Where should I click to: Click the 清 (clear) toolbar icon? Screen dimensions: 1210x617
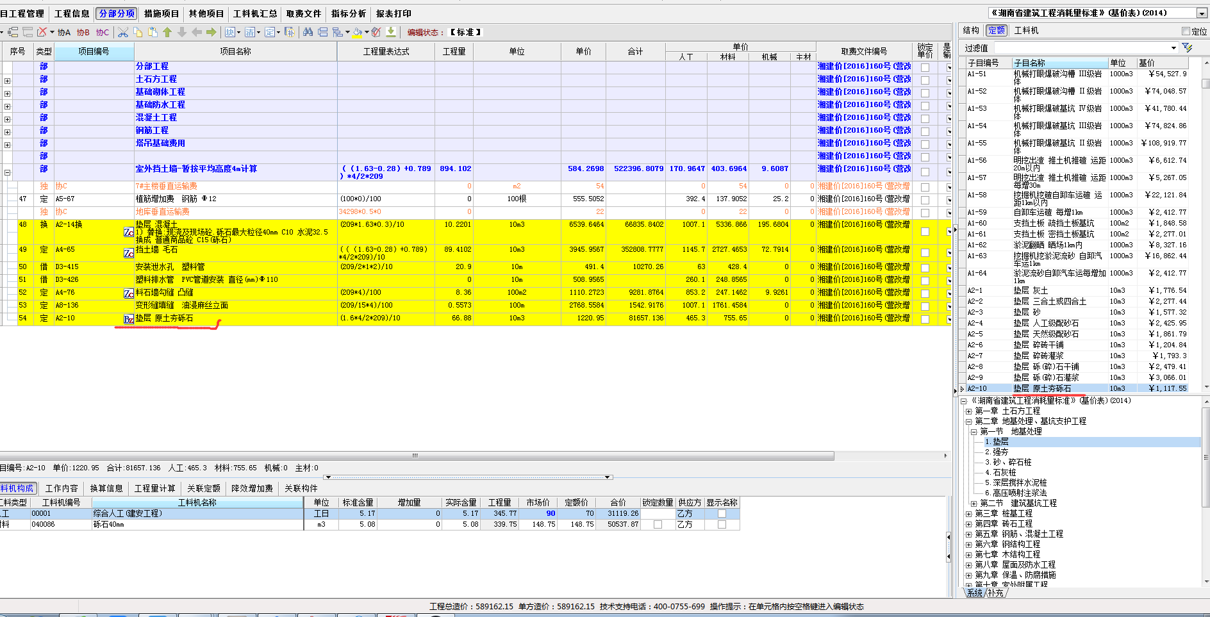point(249,32)
